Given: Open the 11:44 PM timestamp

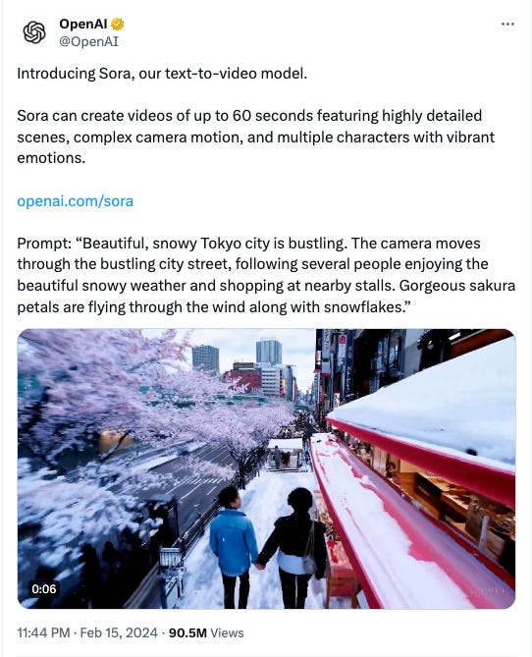Looking at the screenshot, I should tap(43, 632).
